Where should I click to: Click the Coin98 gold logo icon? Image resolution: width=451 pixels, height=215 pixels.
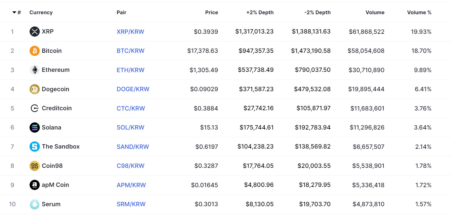pyautogui.click(x=34, y=166)
